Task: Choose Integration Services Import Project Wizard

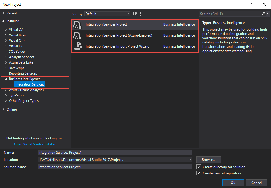Action: pyautogui.click(x=135, y=46)
